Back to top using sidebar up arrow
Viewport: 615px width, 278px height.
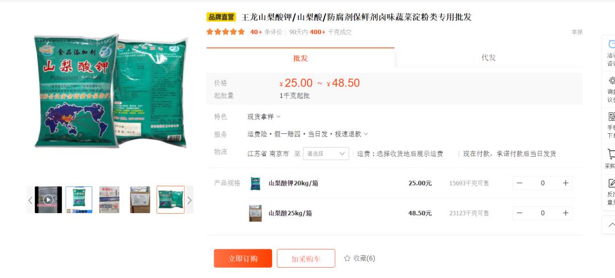pos(611,225)
